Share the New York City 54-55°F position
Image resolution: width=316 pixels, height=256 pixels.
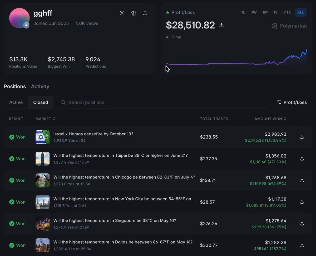point(302,202)
